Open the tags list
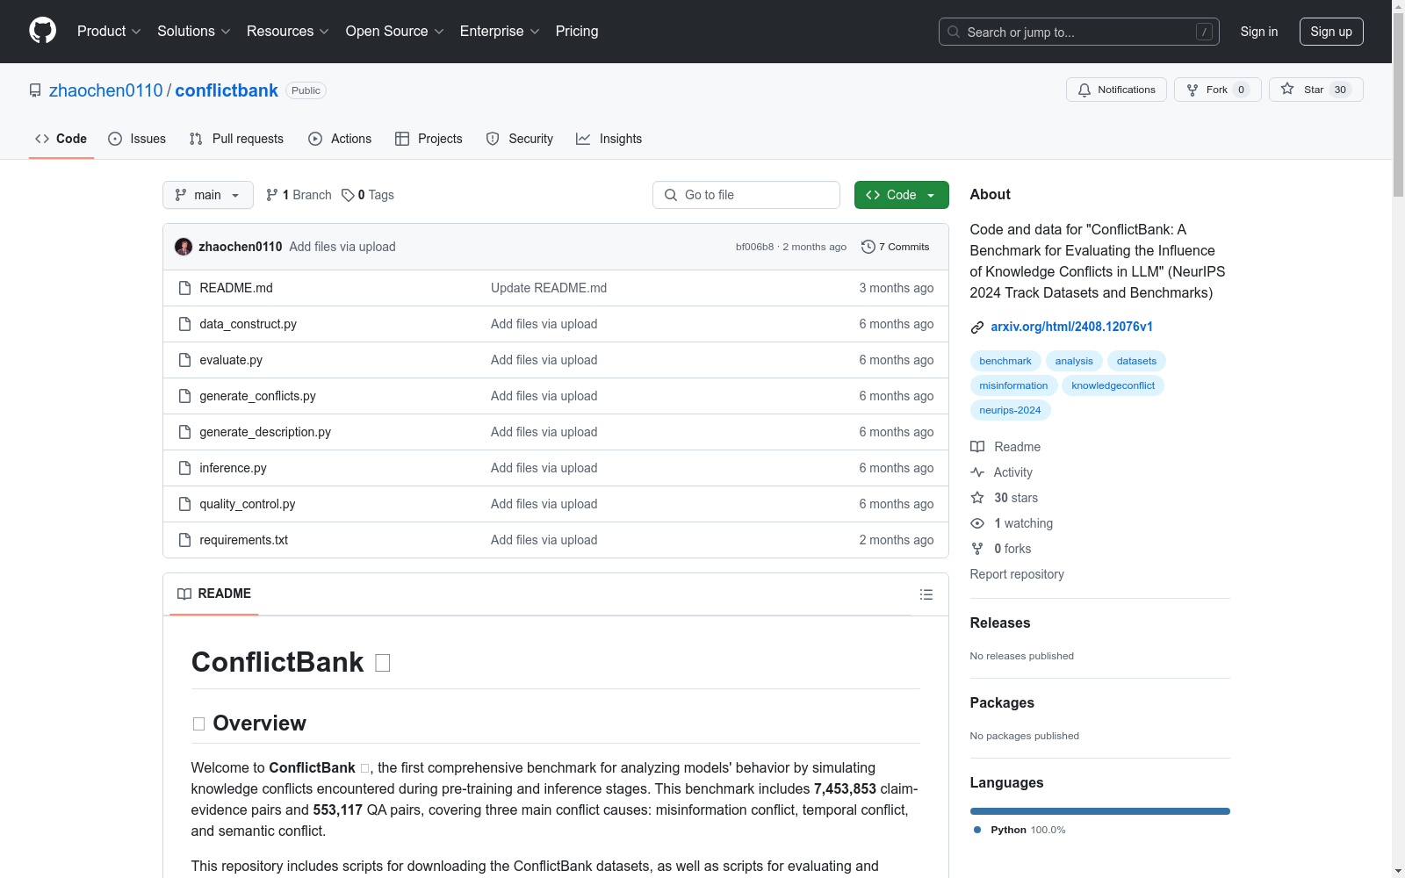 tap(368, 195)
